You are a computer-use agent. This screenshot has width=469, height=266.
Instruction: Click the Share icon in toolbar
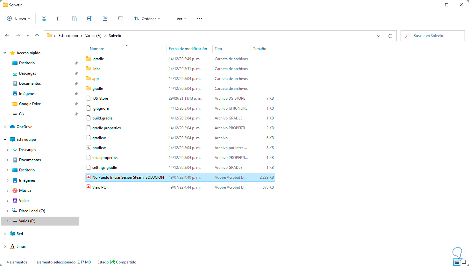click(105, 18)
